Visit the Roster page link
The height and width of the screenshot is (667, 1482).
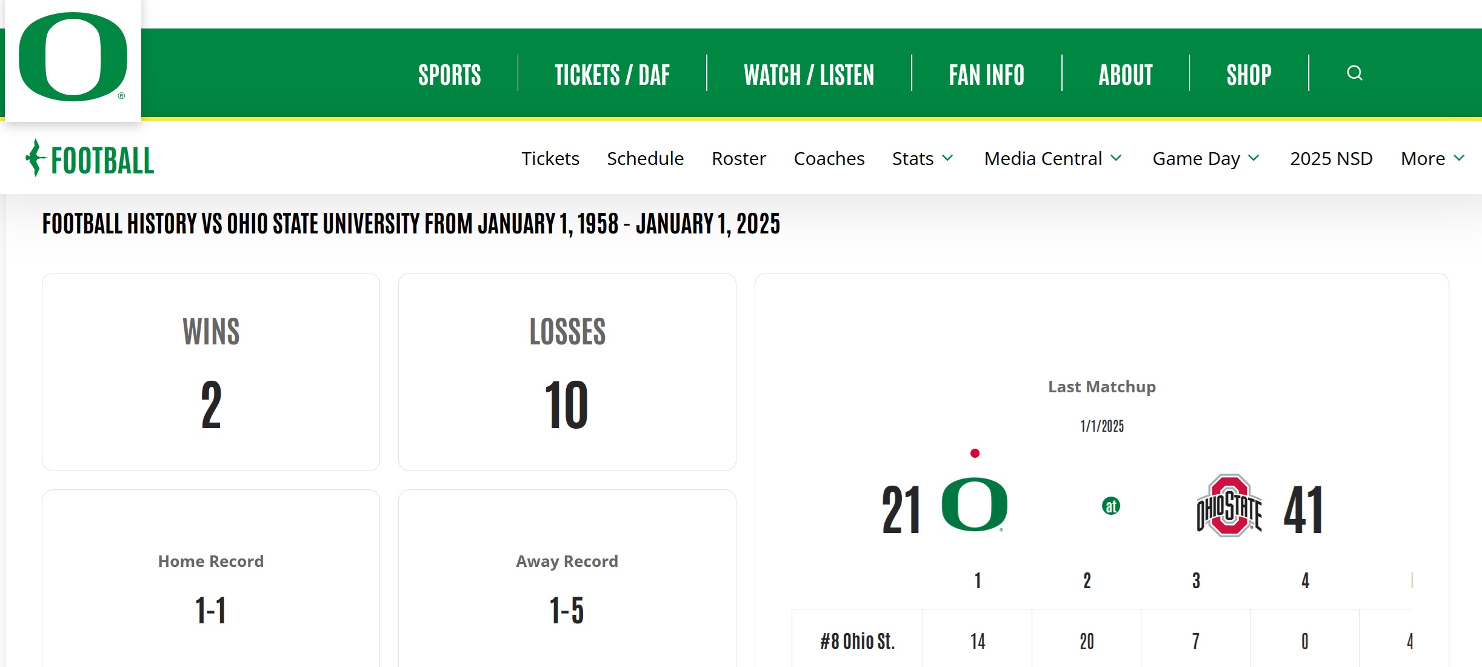[738, 159]
